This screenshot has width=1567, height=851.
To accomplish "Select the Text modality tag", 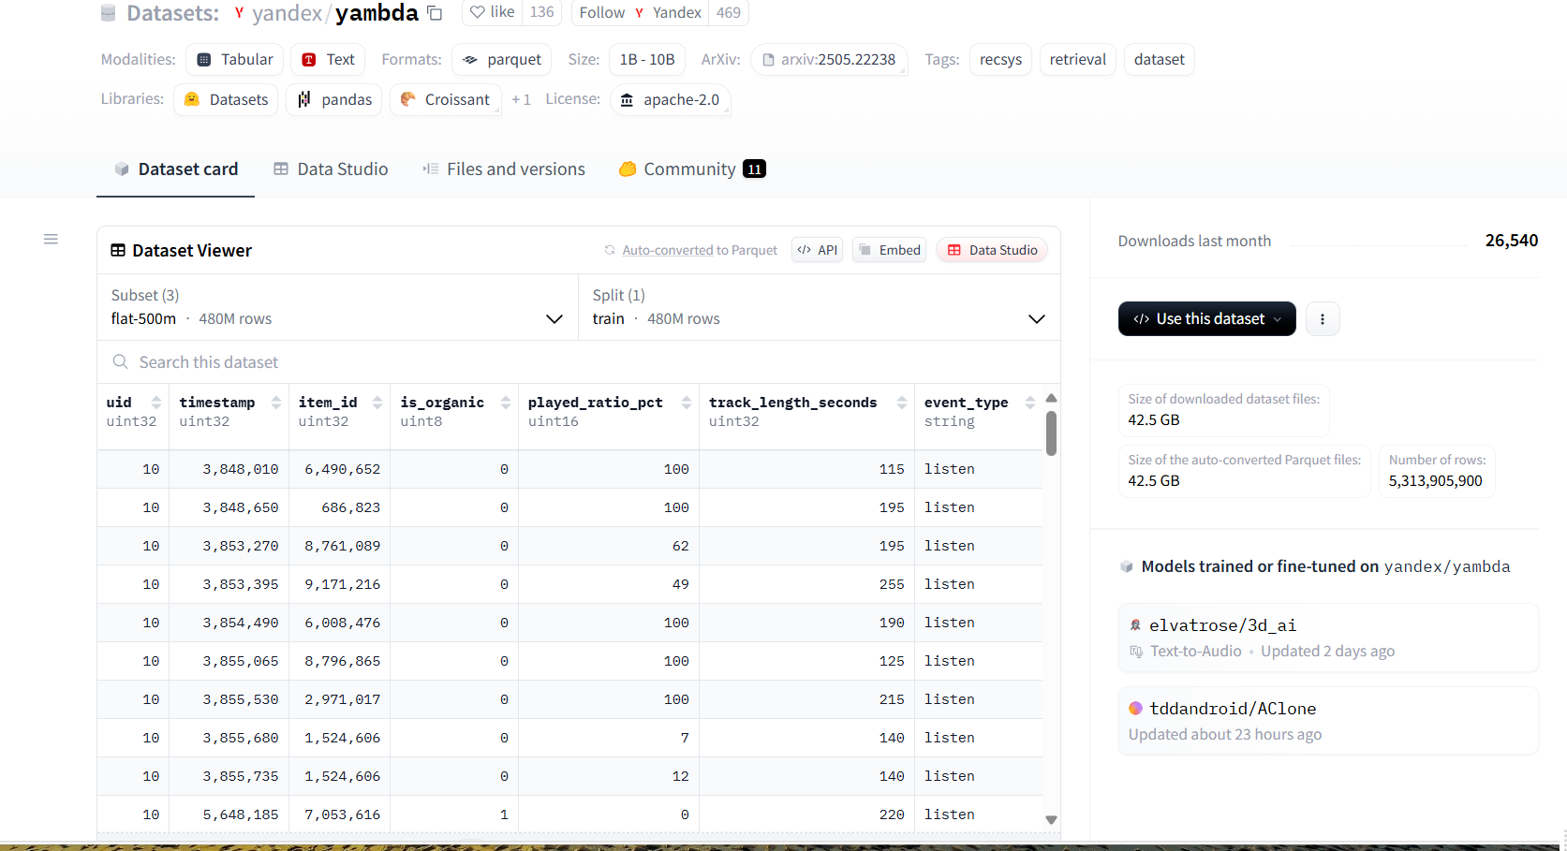I will (x=328, y=59).
